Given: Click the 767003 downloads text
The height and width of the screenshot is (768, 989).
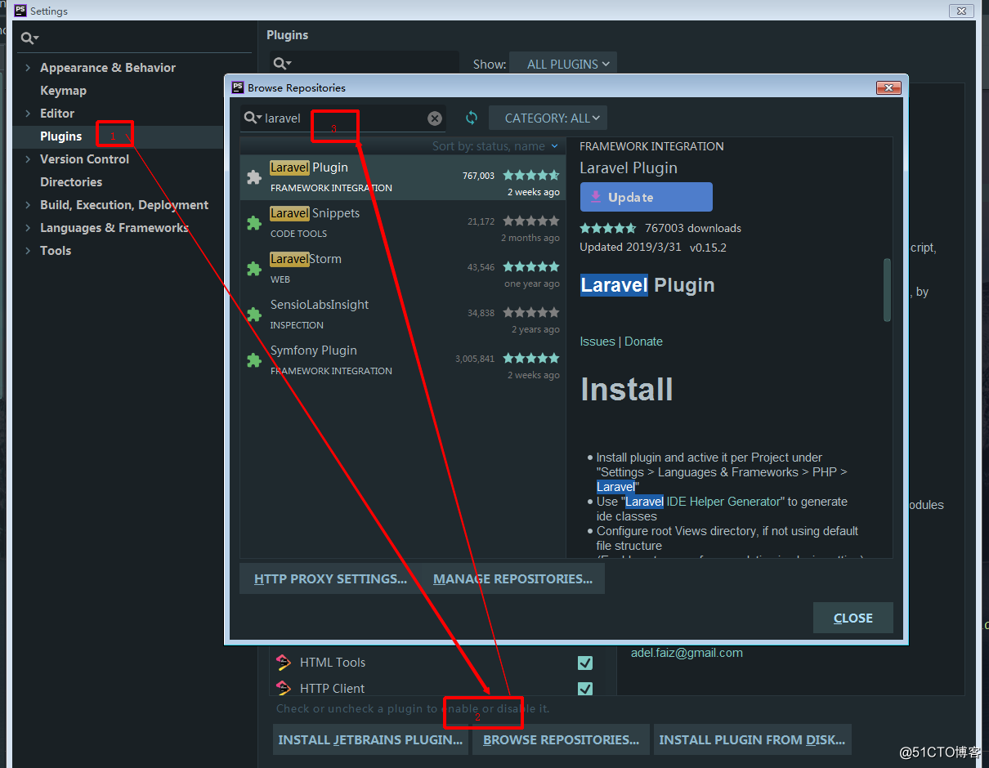Looking at the screenshot, I should click(x=693, y=228).
